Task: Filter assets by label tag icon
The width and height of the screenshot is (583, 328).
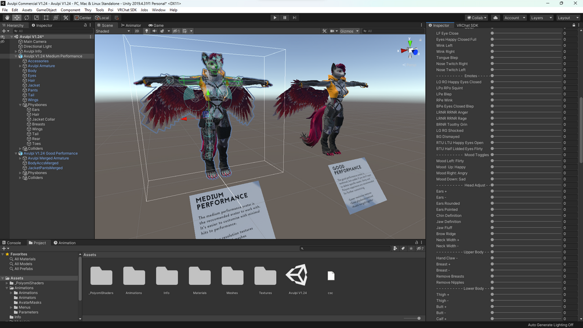Action: (x=403, y=248)
